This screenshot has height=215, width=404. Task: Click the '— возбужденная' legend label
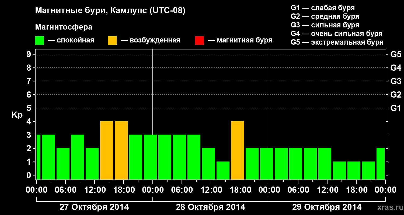pos(150,40)
